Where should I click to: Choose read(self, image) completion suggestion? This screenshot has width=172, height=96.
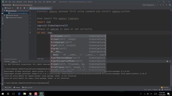point(78,39)
